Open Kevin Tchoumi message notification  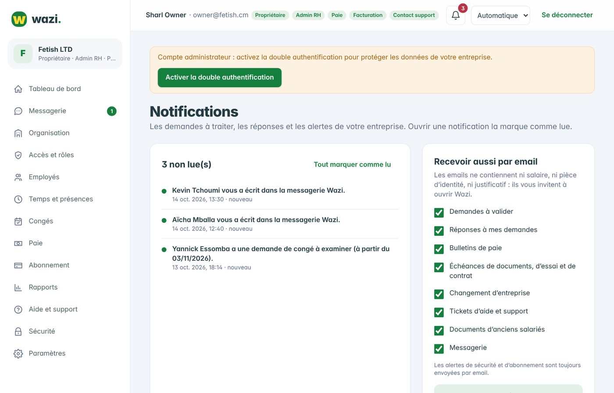click(280, 195)
